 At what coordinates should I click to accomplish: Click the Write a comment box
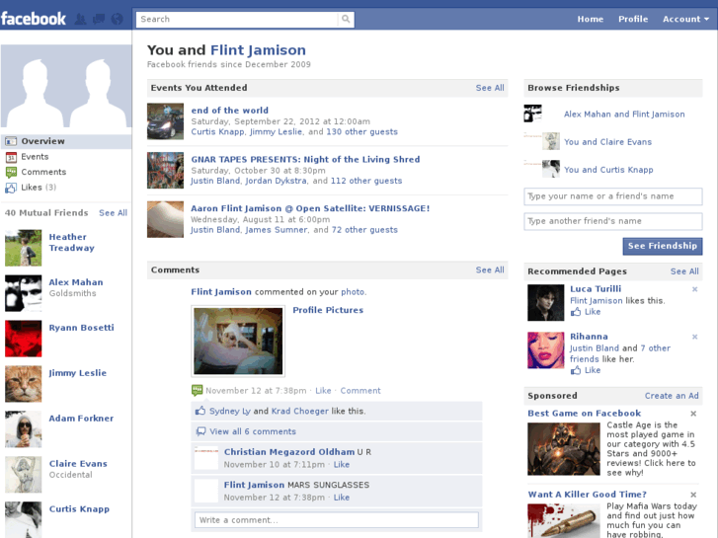click(x=337, y=520)
